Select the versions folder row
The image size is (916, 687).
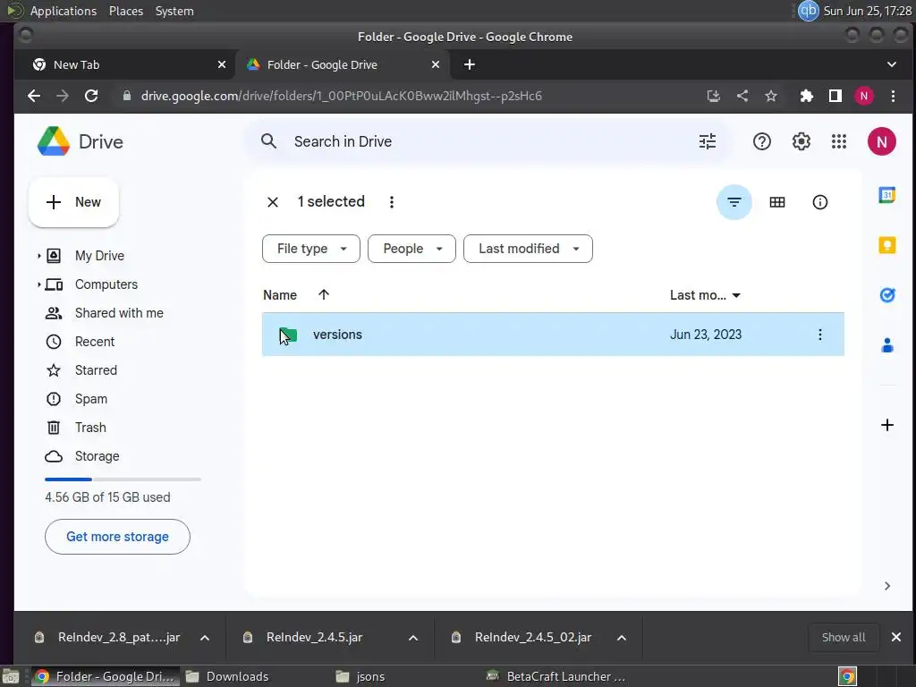[x=553, y=335]
